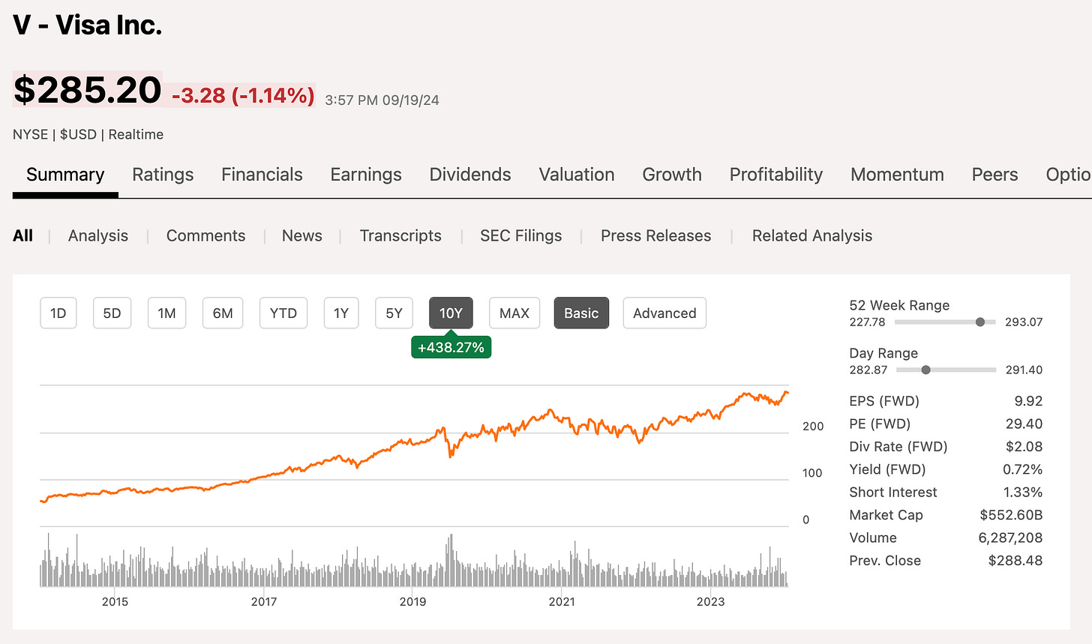Select the All filter

point(23,235)
